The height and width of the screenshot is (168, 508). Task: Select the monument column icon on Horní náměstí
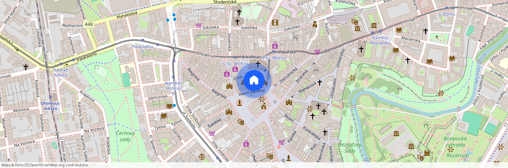(240, 103)
